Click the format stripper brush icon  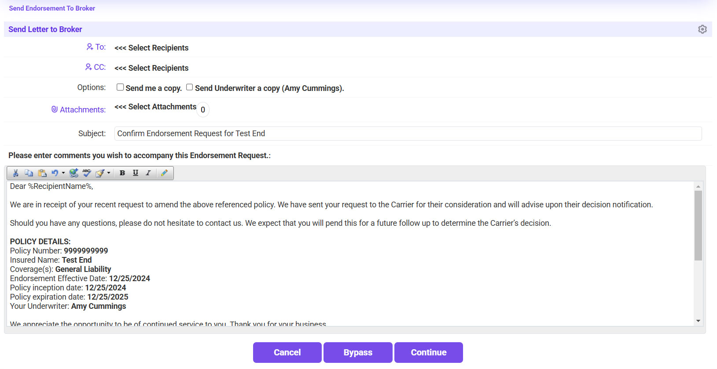coord(100,173)
